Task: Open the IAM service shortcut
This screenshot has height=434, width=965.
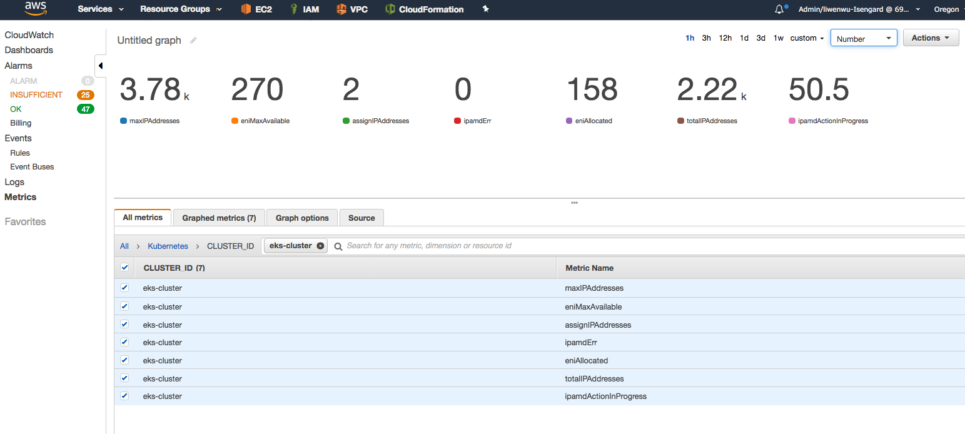Action: (305, 9)
